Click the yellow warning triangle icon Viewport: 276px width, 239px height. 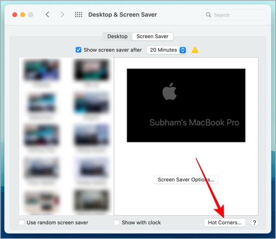point(195,50)
